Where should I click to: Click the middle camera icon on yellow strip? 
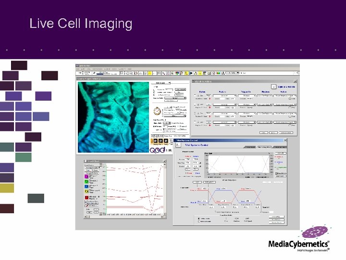161,141
